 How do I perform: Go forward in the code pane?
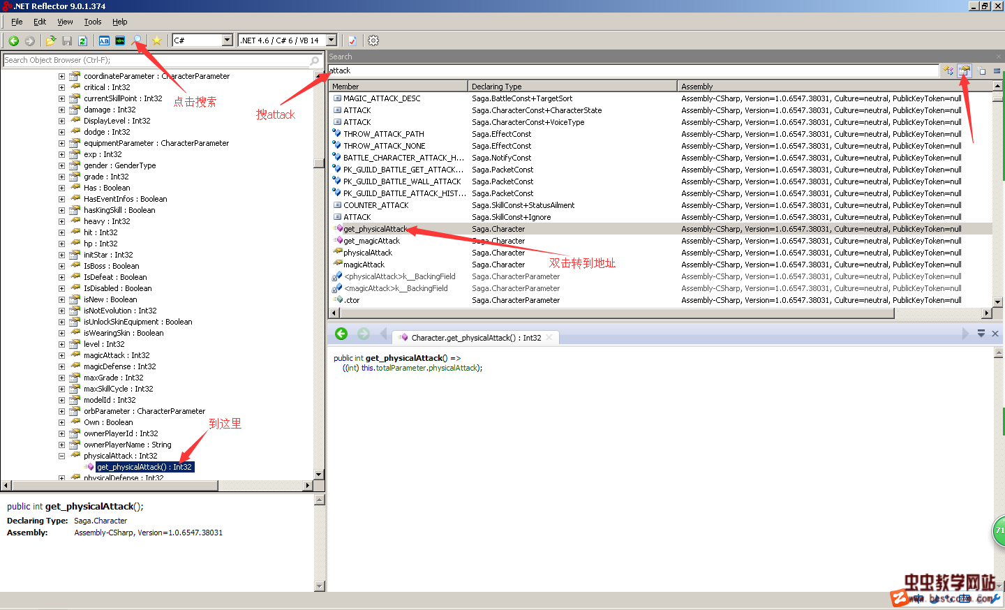tap(363, 334)
